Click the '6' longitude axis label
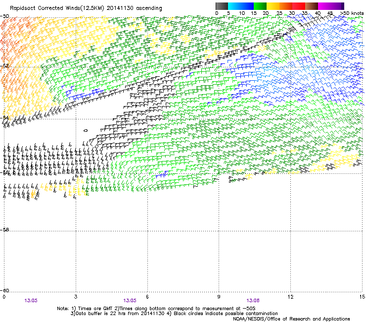Screen dimensions: 366x322 click(147, 297)
